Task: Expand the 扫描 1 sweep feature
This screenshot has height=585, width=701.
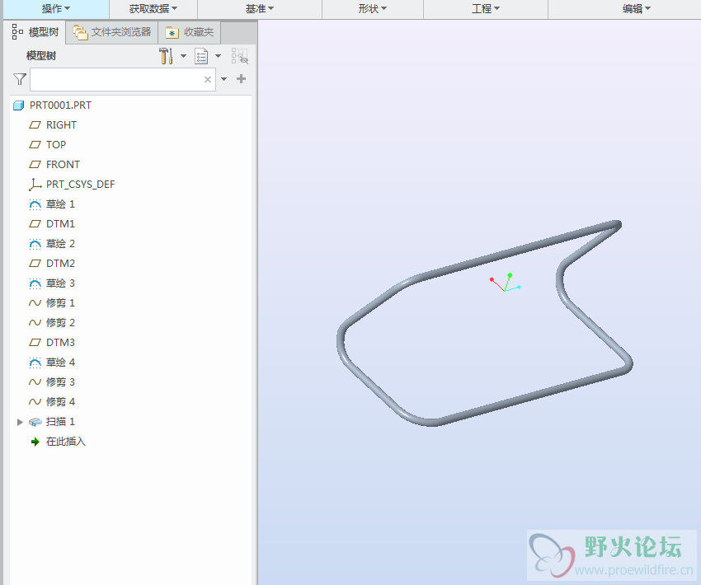Action: coord(20,422)
